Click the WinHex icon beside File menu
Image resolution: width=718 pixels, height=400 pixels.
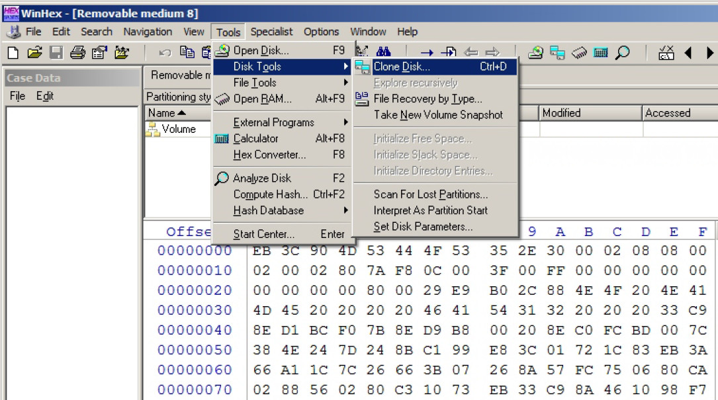[14, 32]
